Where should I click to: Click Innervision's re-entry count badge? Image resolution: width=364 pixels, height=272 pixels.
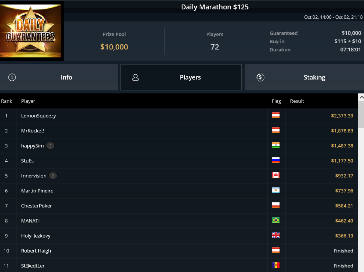click(53, 176)
